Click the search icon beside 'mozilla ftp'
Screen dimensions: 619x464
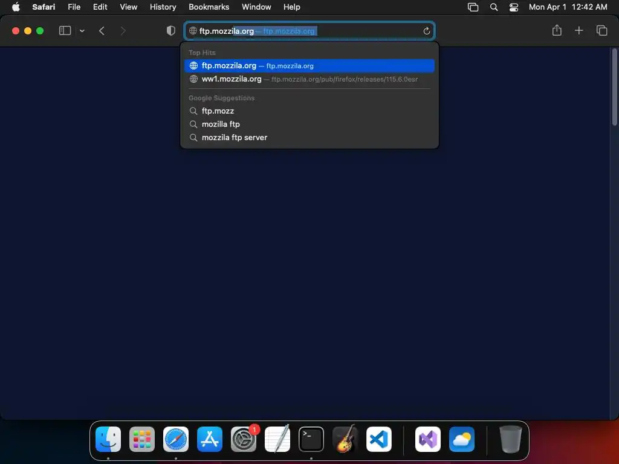coord(193,124)
